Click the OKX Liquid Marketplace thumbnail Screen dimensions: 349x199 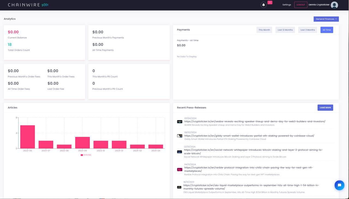coord(179,187)
